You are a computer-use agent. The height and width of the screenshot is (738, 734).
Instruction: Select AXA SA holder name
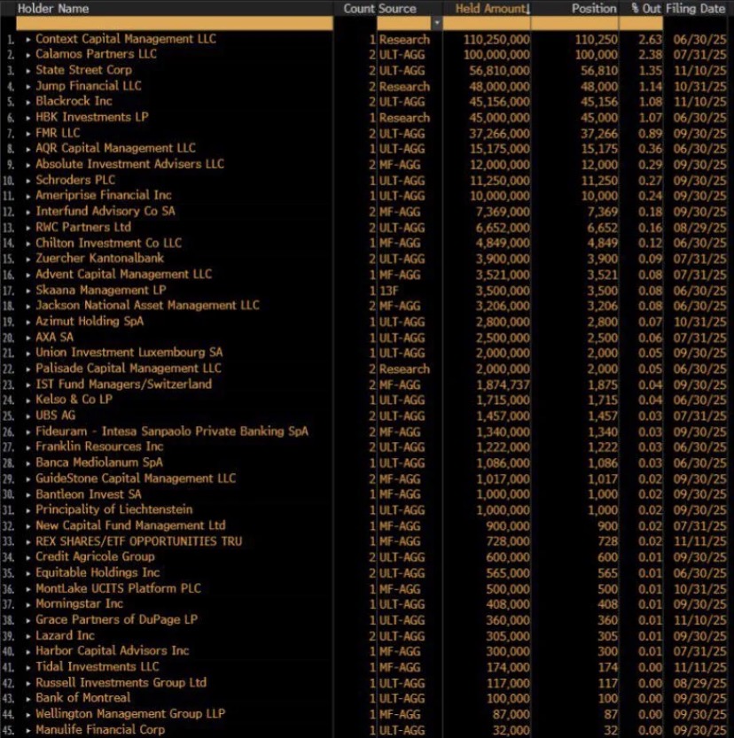(x=55, y=337)
